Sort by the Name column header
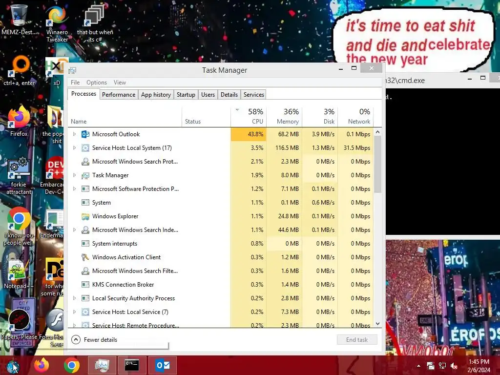This screenshot has width=500, height=375. pos(125,116)
